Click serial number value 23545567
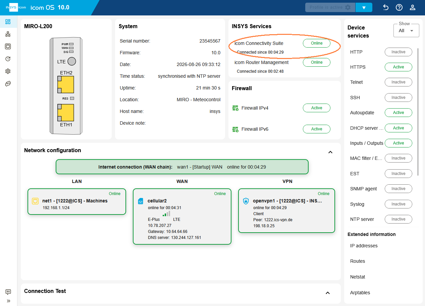 click(210, 41)
